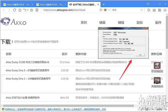Go back with the browser back arrow
The width and height of the screenshot is (168, 112).
[x=4, y=10]
